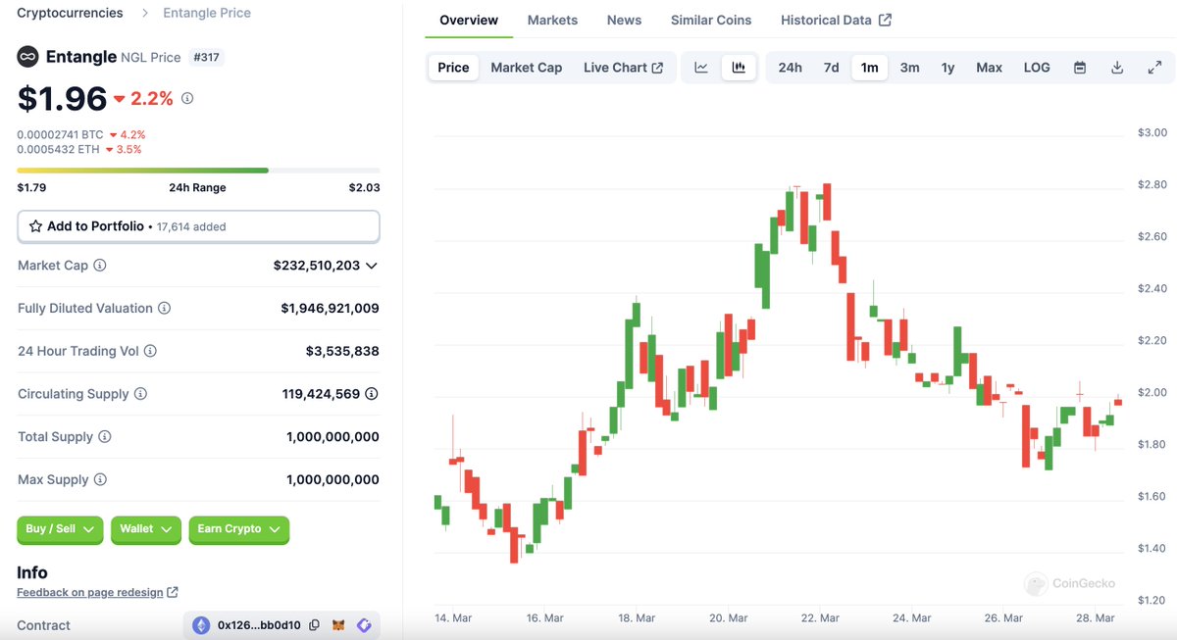Switch to line chart view icon

tap(701, 68)
